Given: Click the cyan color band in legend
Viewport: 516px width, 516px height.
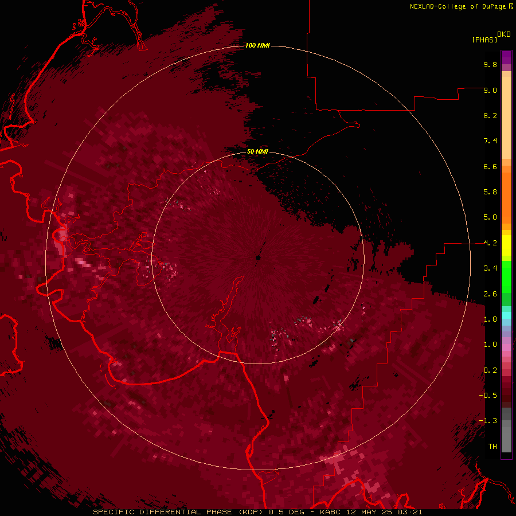Looking at the screenshot, I should click(x=506, y=315).
